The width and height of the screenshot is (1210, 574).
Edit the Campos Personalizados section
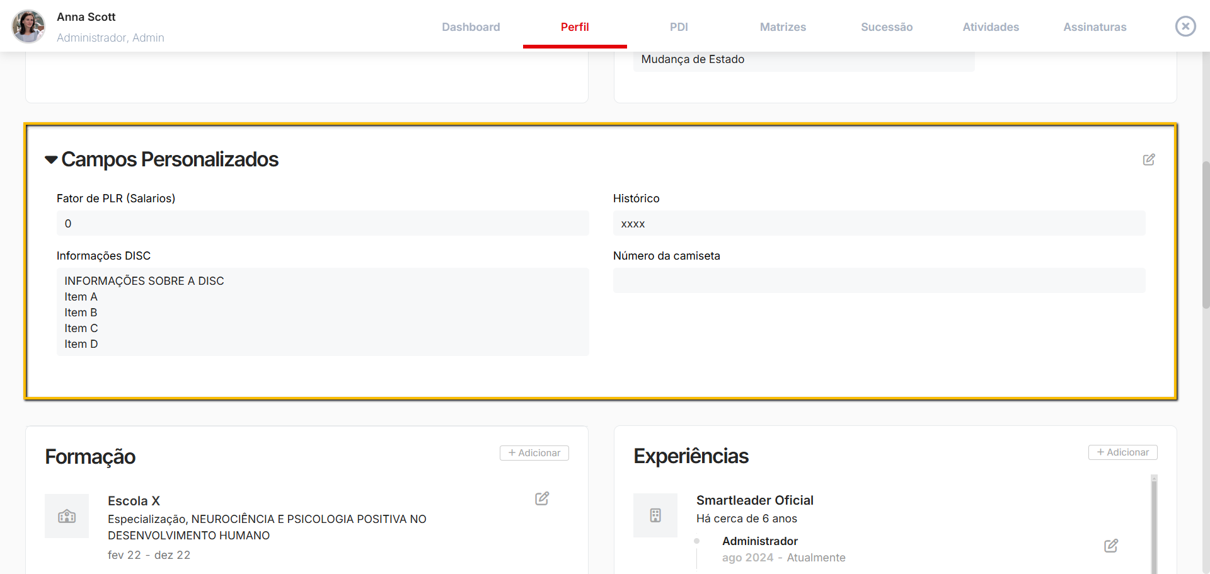1149,159
